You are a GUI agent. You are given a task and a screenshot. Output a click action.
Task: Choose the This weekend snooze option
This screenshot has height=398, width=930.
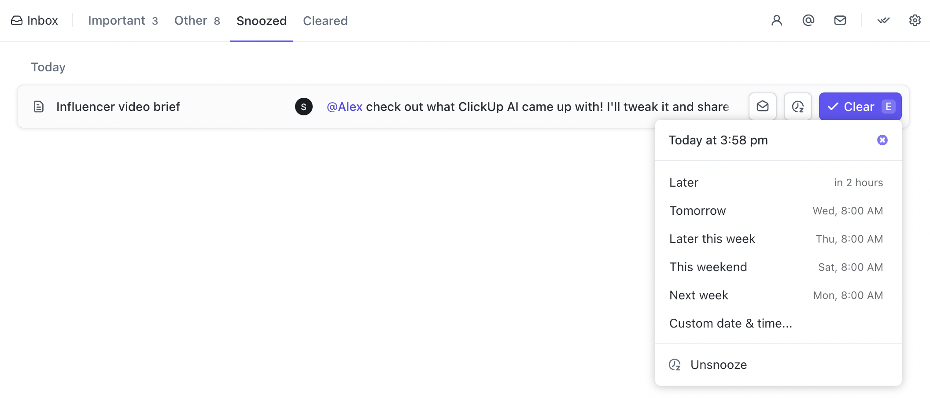(x=708, y=266)
